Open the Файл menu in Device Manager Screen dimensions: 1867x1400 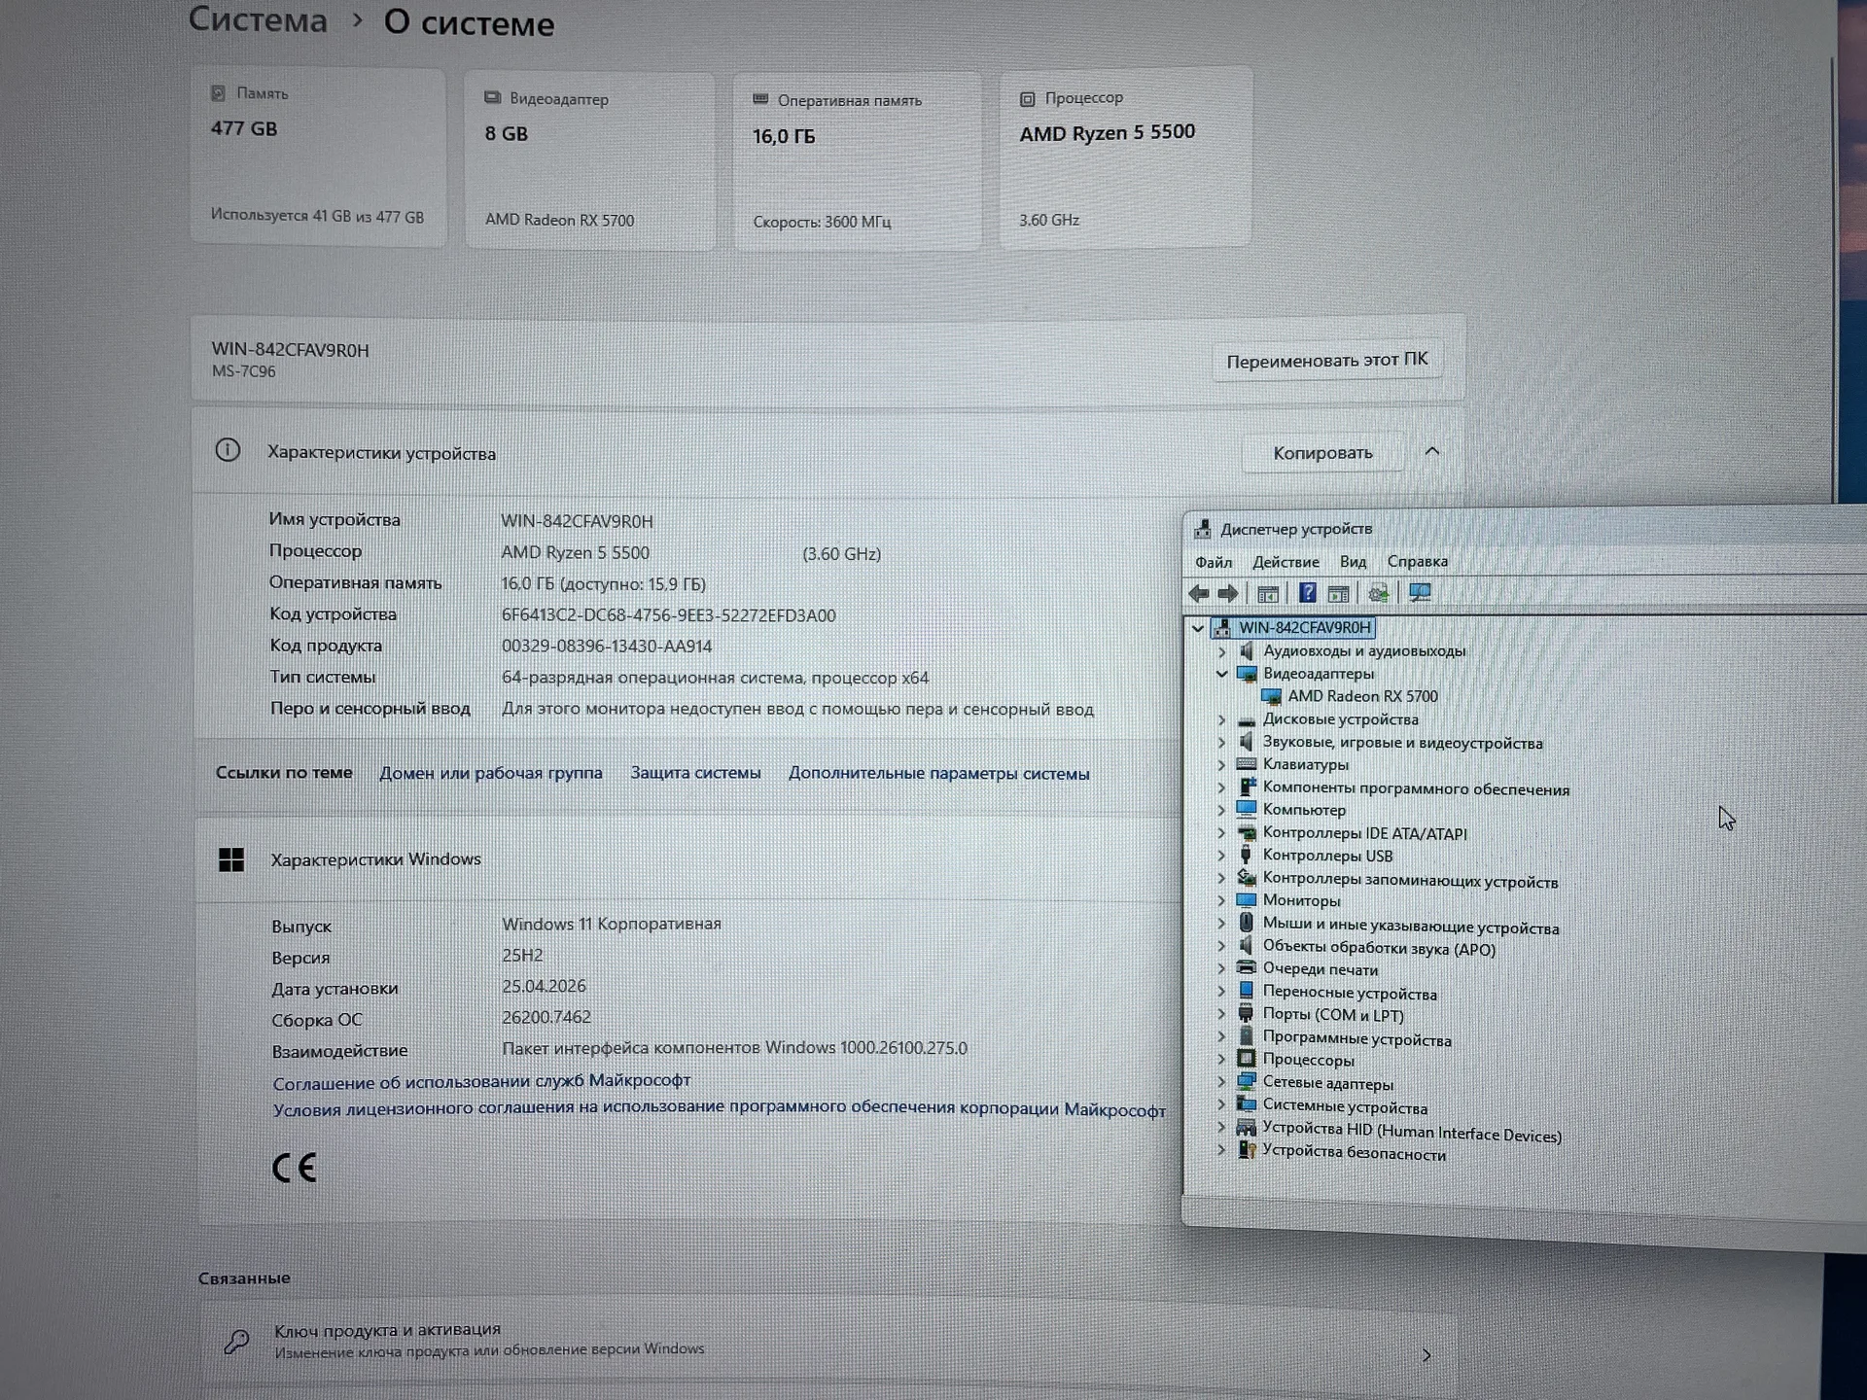(1214, 562)
